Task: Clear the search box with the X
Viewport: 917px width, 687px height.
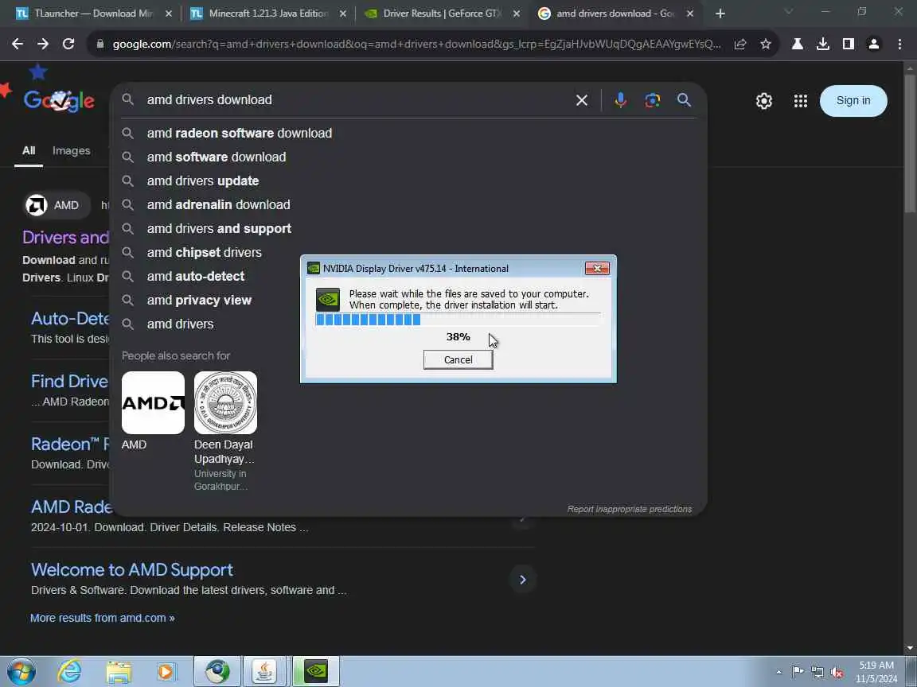Action: pyautogui.click(x=581, y=100)
